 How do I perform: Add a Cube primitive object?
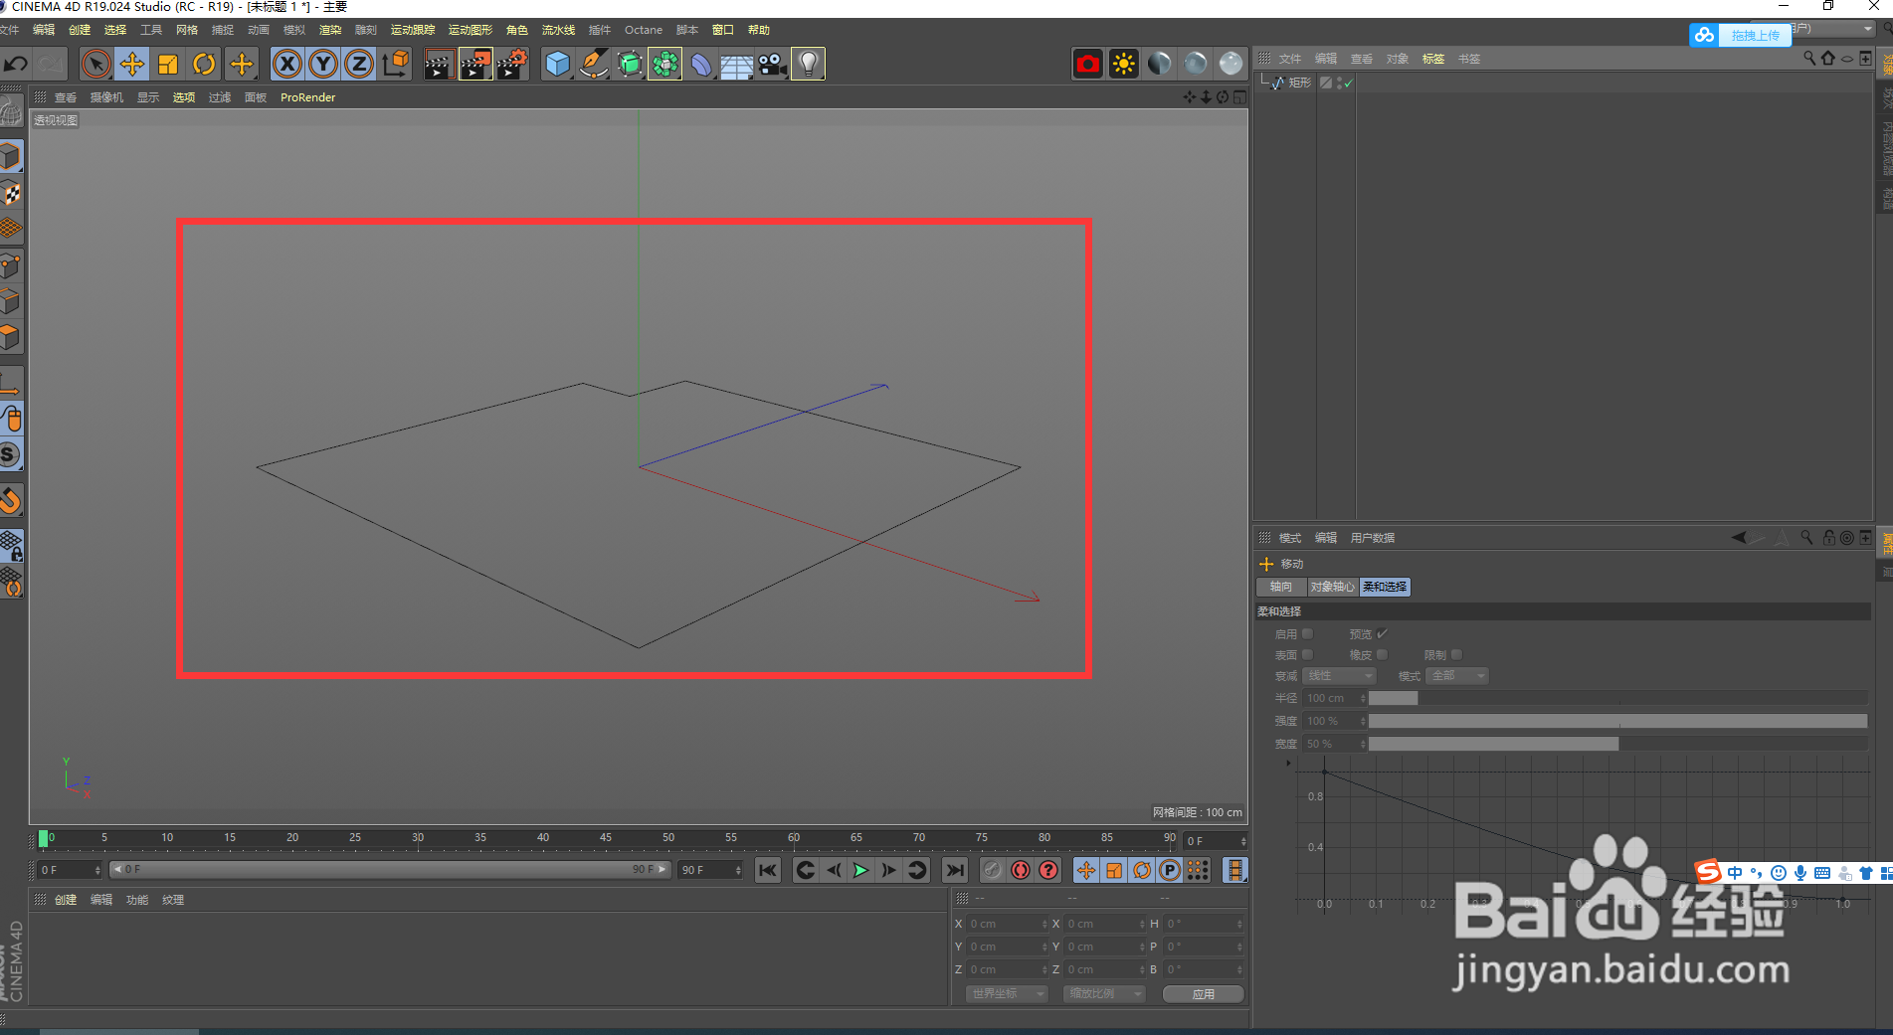click(557, 65)
